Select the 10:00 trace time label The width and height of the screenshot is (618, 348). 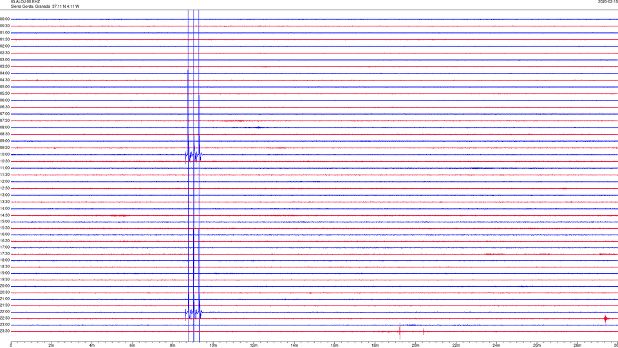tap(5, 154)
